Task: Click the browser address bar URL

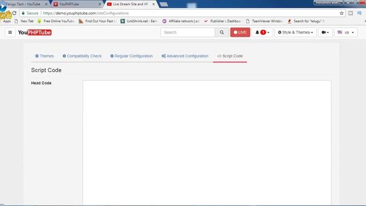Action: point(86,13)
